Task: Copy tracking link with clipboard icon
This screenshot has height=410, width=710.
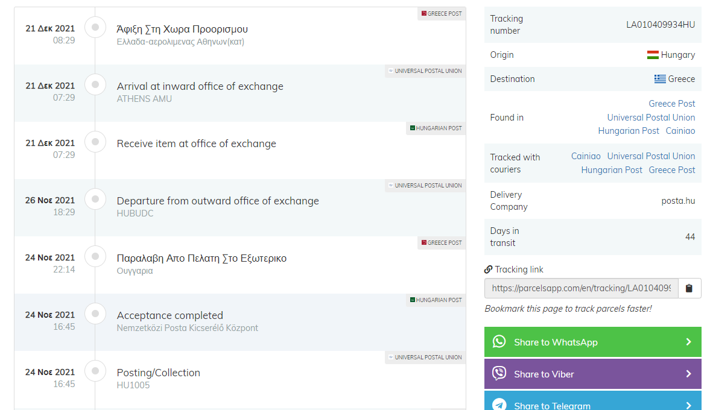Action: [x=689, y=288]
